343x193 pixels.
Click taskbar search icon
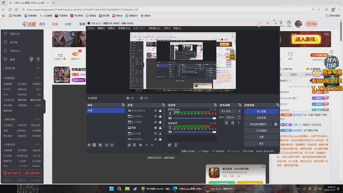[x=120, y=189]
